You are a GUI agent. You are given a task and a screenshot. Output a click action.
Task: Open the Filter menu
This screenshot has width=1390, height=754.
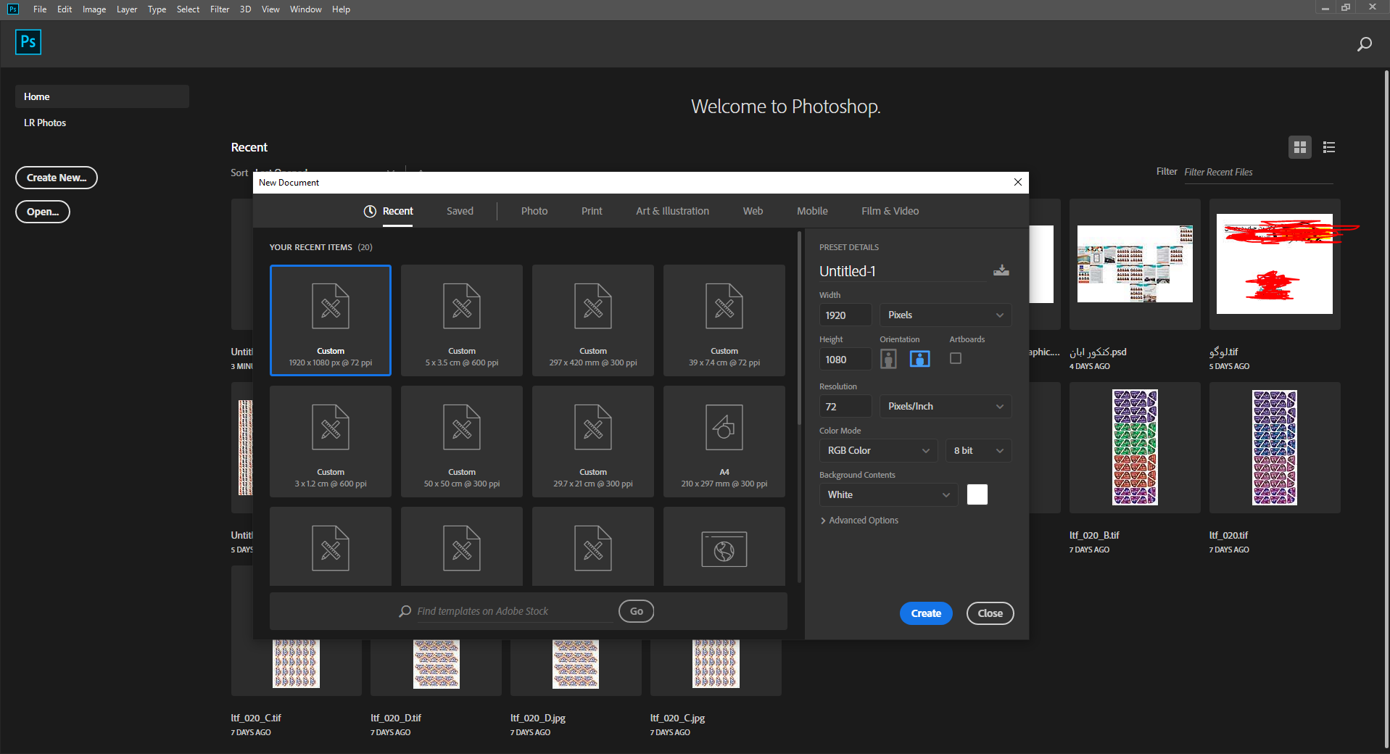click(x=220, y=9)
